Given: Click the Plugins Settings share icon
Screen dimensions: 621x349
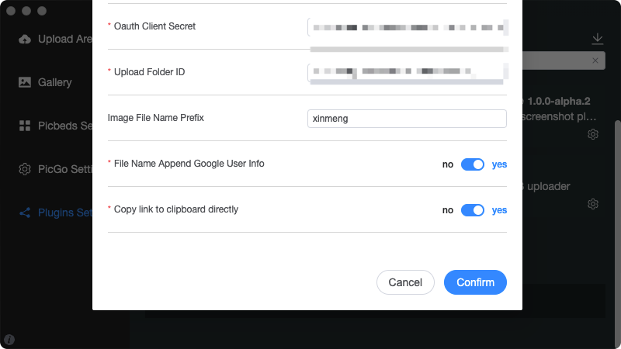Looking at the screenshot, I should [25, 213].
